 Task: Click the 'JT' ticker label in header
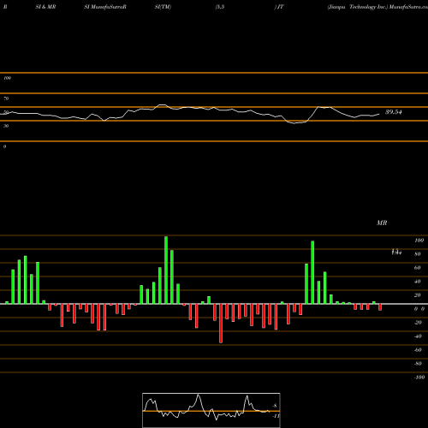click(x=280, y=7)
